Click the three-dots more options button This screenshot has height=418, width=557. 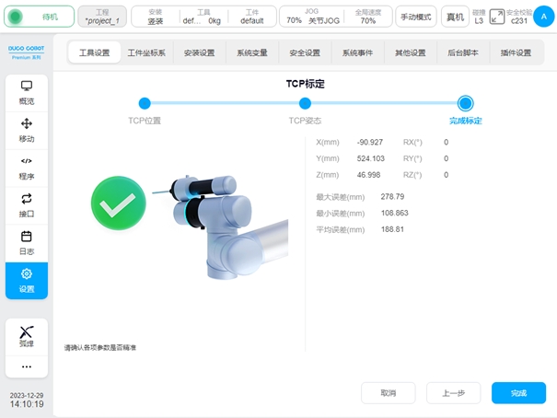pyautogui.click(x=27, y=366)
